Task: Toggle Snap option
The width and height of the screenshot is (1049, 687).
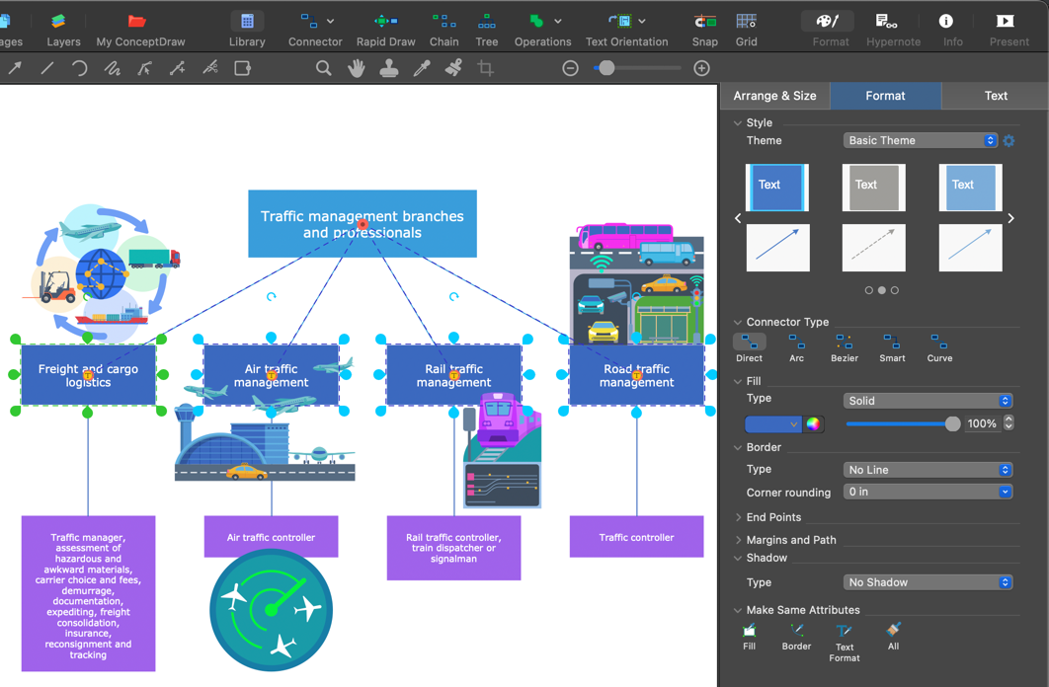Action: pyautogui.click(x=704, y=30)
